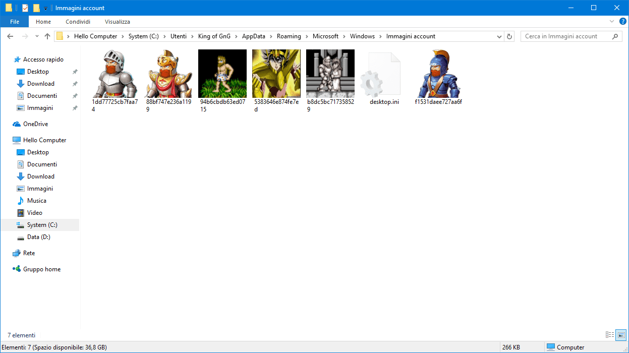This screenshot has height=353, width=629.
Task: Open the Help question mark icon
Action: [622, 22]
